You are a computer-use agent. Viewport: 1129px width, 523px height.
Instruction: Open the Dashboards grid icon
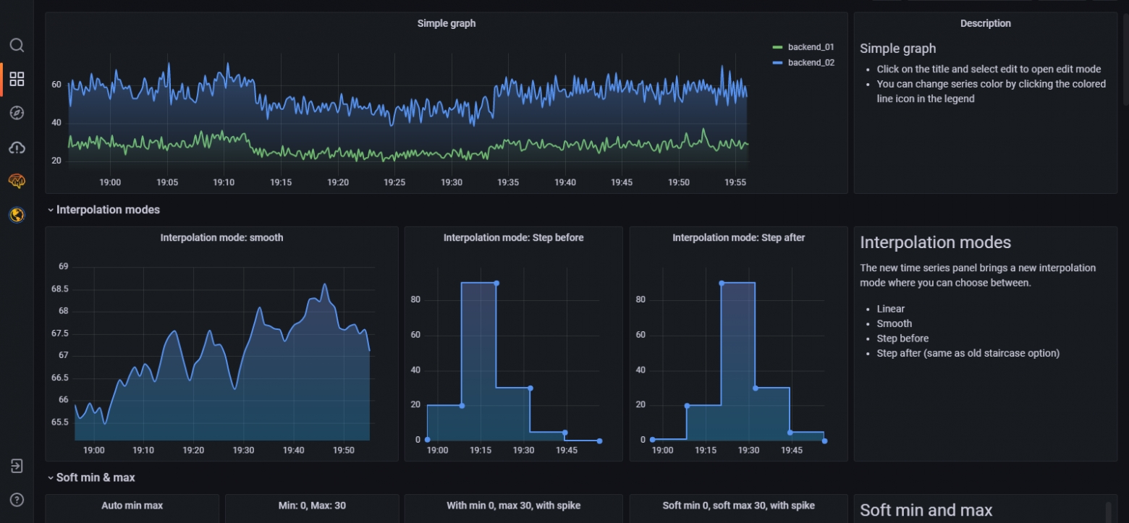(x=17, y=79)
